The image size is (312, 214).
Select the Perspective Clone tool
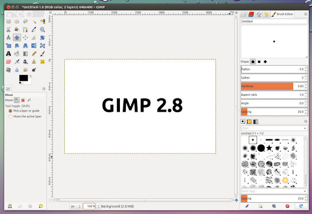click(9, 70)
